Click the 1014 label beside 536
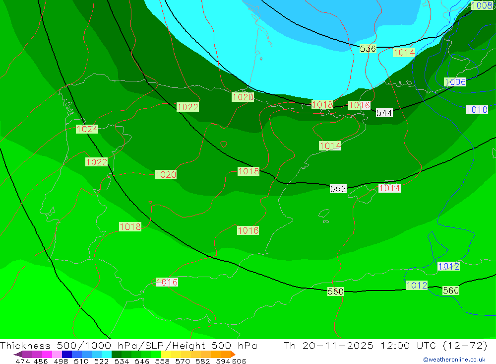The image size is (496, 364). tap(404, 52)
